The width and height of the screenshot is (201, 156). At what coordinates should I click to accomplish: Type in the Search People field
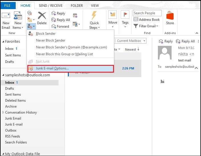tap(147, 13)
